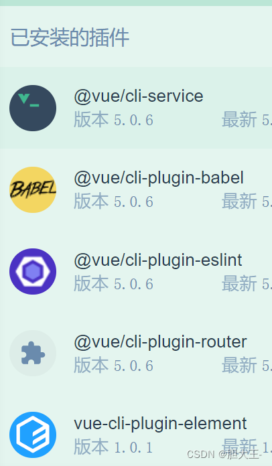Select the @vue/cli-plugin-router plugin name
Viewport: 272px width, 466px height.
click(160, 342)
